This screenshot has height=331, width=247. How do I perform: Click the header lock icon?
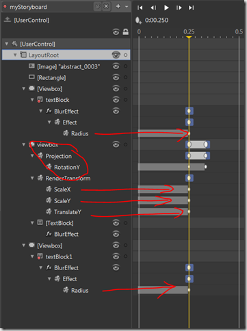(126, 32)
